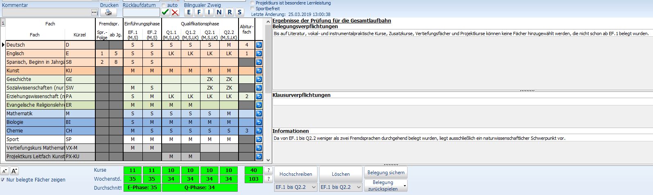Viewport: 653px width, 195px height.
Task: Click Chemie Abiturfach cell showing 3
Action: pos(247,131)
